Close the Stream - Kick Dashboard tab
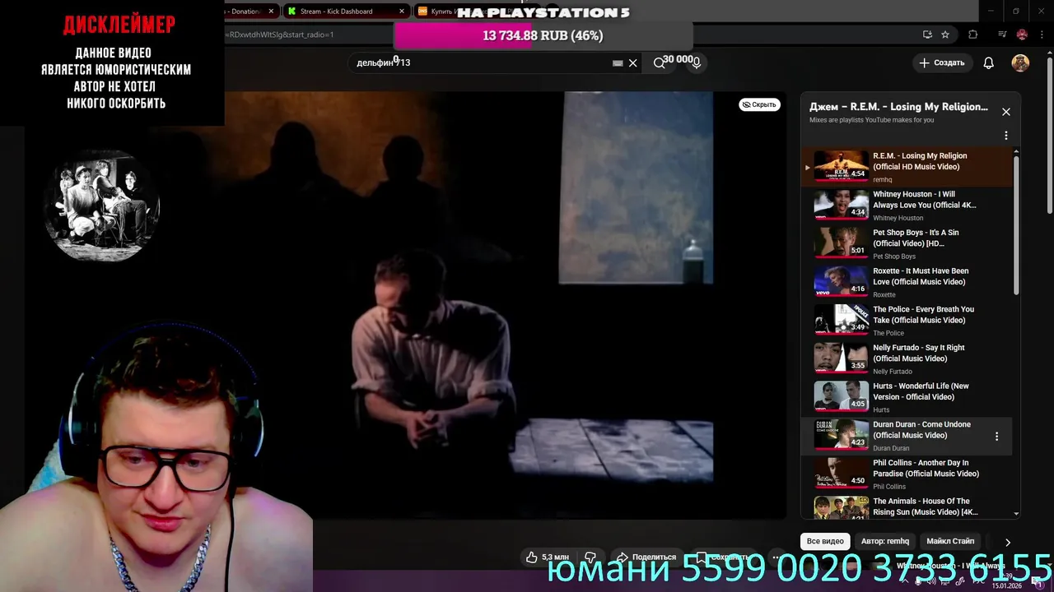The height and width of the screenshot is (592, 1054). click(402, 12)
